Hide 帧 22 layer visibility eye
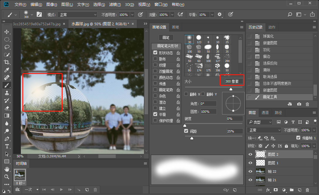Image resolution: width=319 pixels, height=195 pixels. tap(250, 172)
